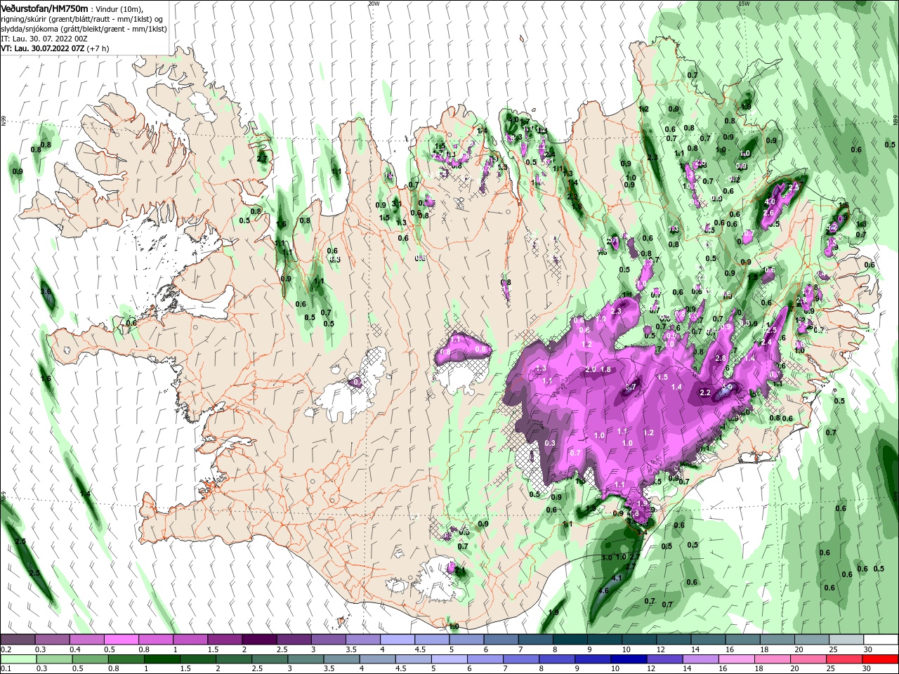Click the 4.5 swatch in lower green scale
This screenshot has height=674, width=899.
[x=412, y=659]
